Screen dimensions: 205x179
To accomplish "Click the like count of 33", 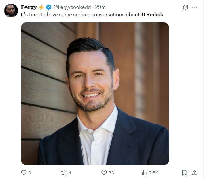I will coord(111,173).
